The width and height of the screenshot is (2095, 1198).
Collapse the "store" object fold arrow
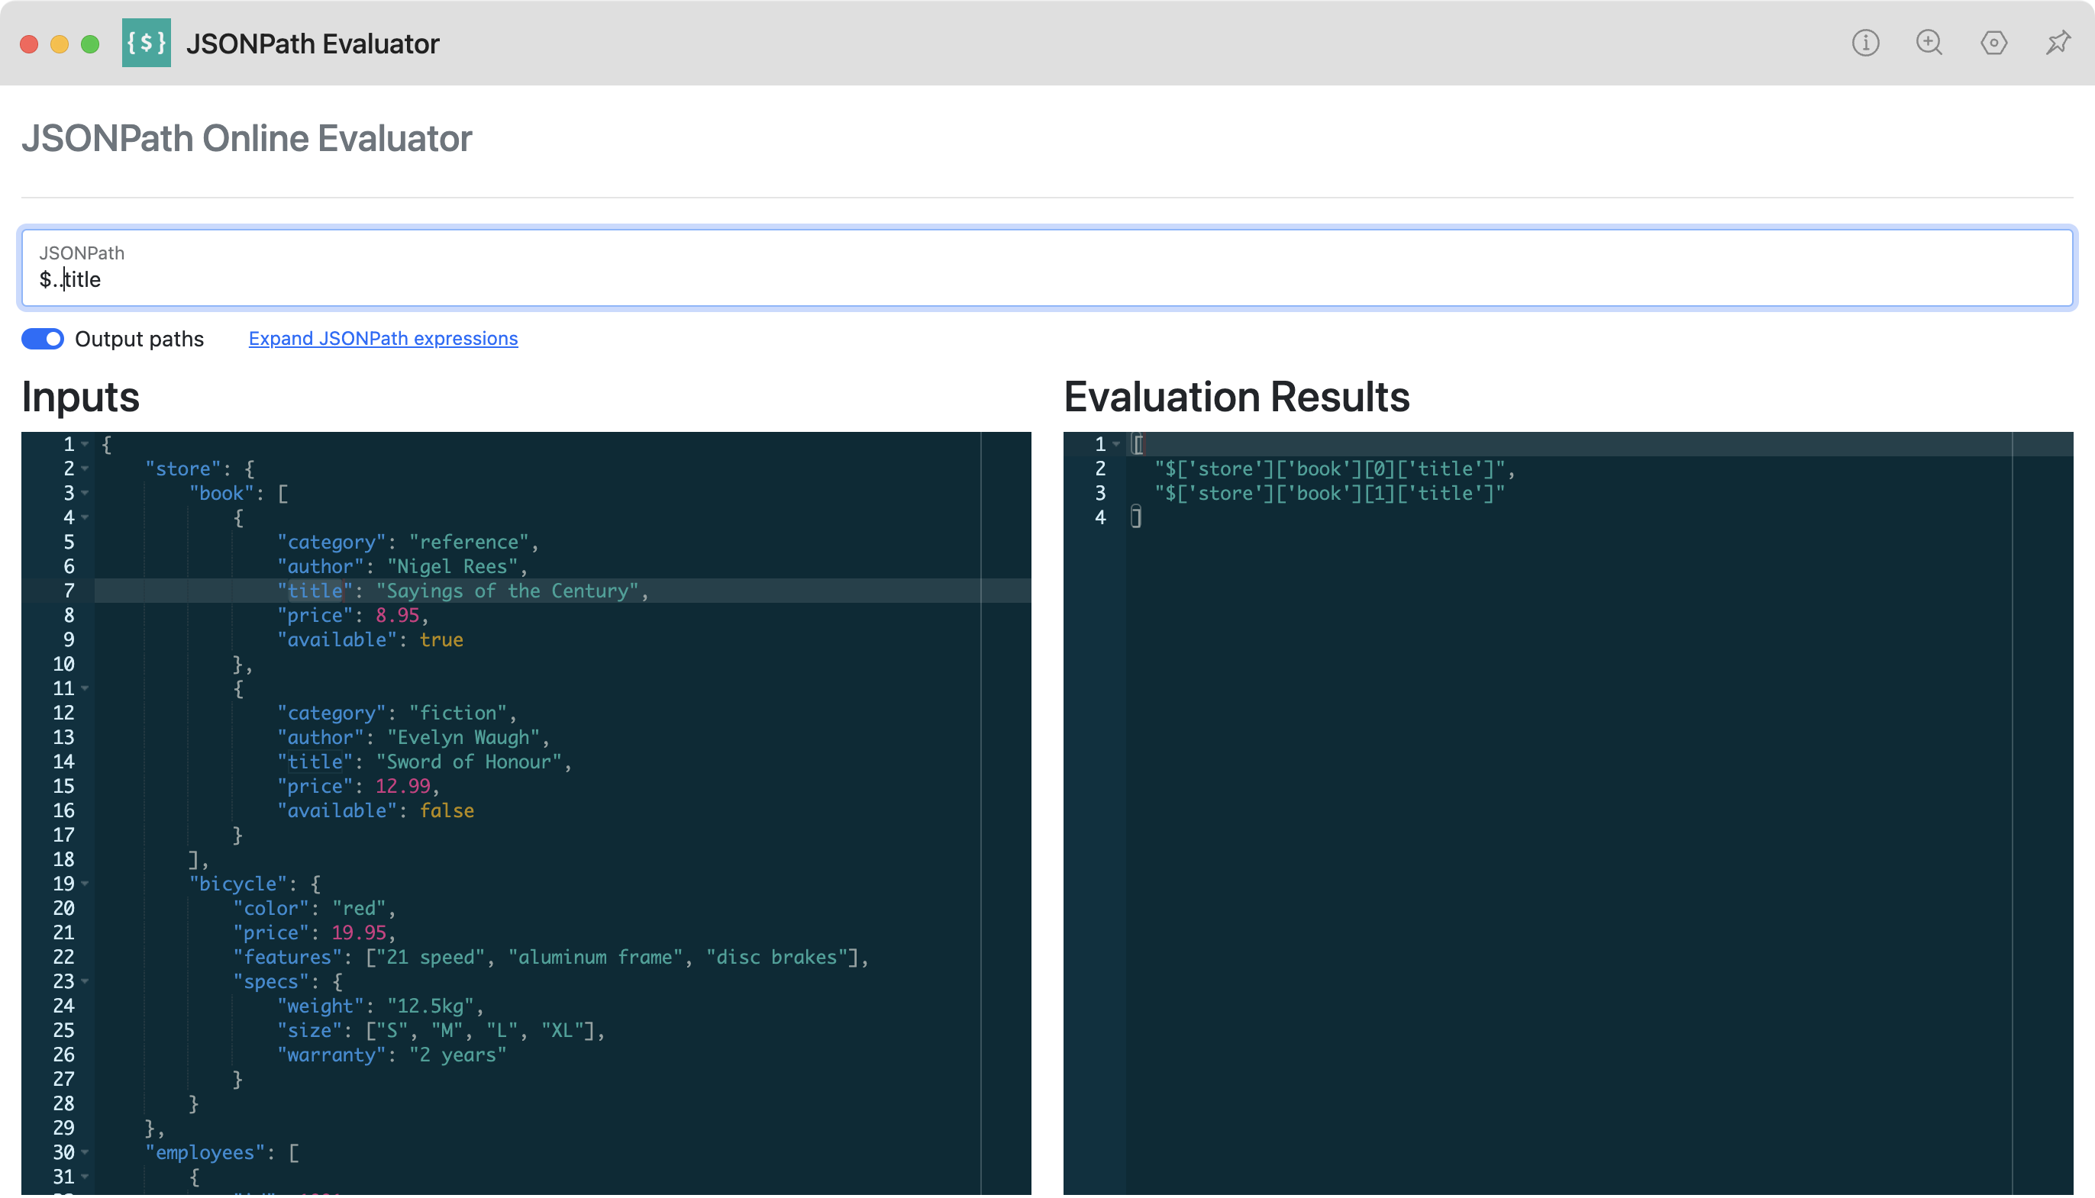tap(85, 469)
